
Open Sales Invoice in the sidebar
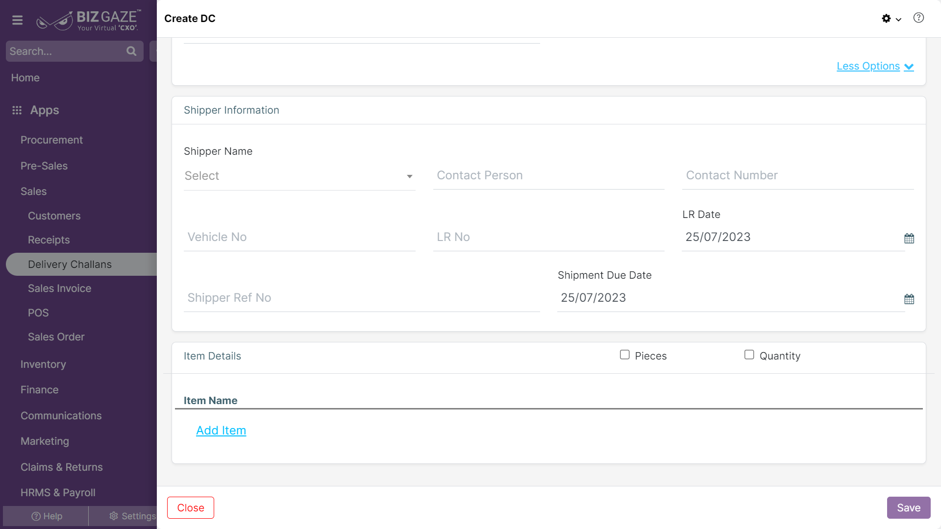pos(59,289)
